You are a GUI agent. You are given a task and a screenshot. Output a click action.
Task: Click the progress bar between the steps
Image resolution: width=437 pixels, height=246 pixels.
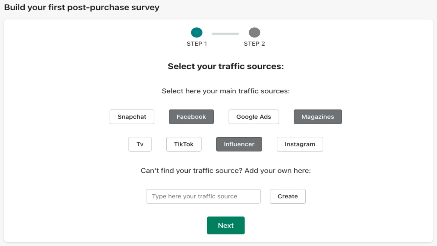pos(225,34)
